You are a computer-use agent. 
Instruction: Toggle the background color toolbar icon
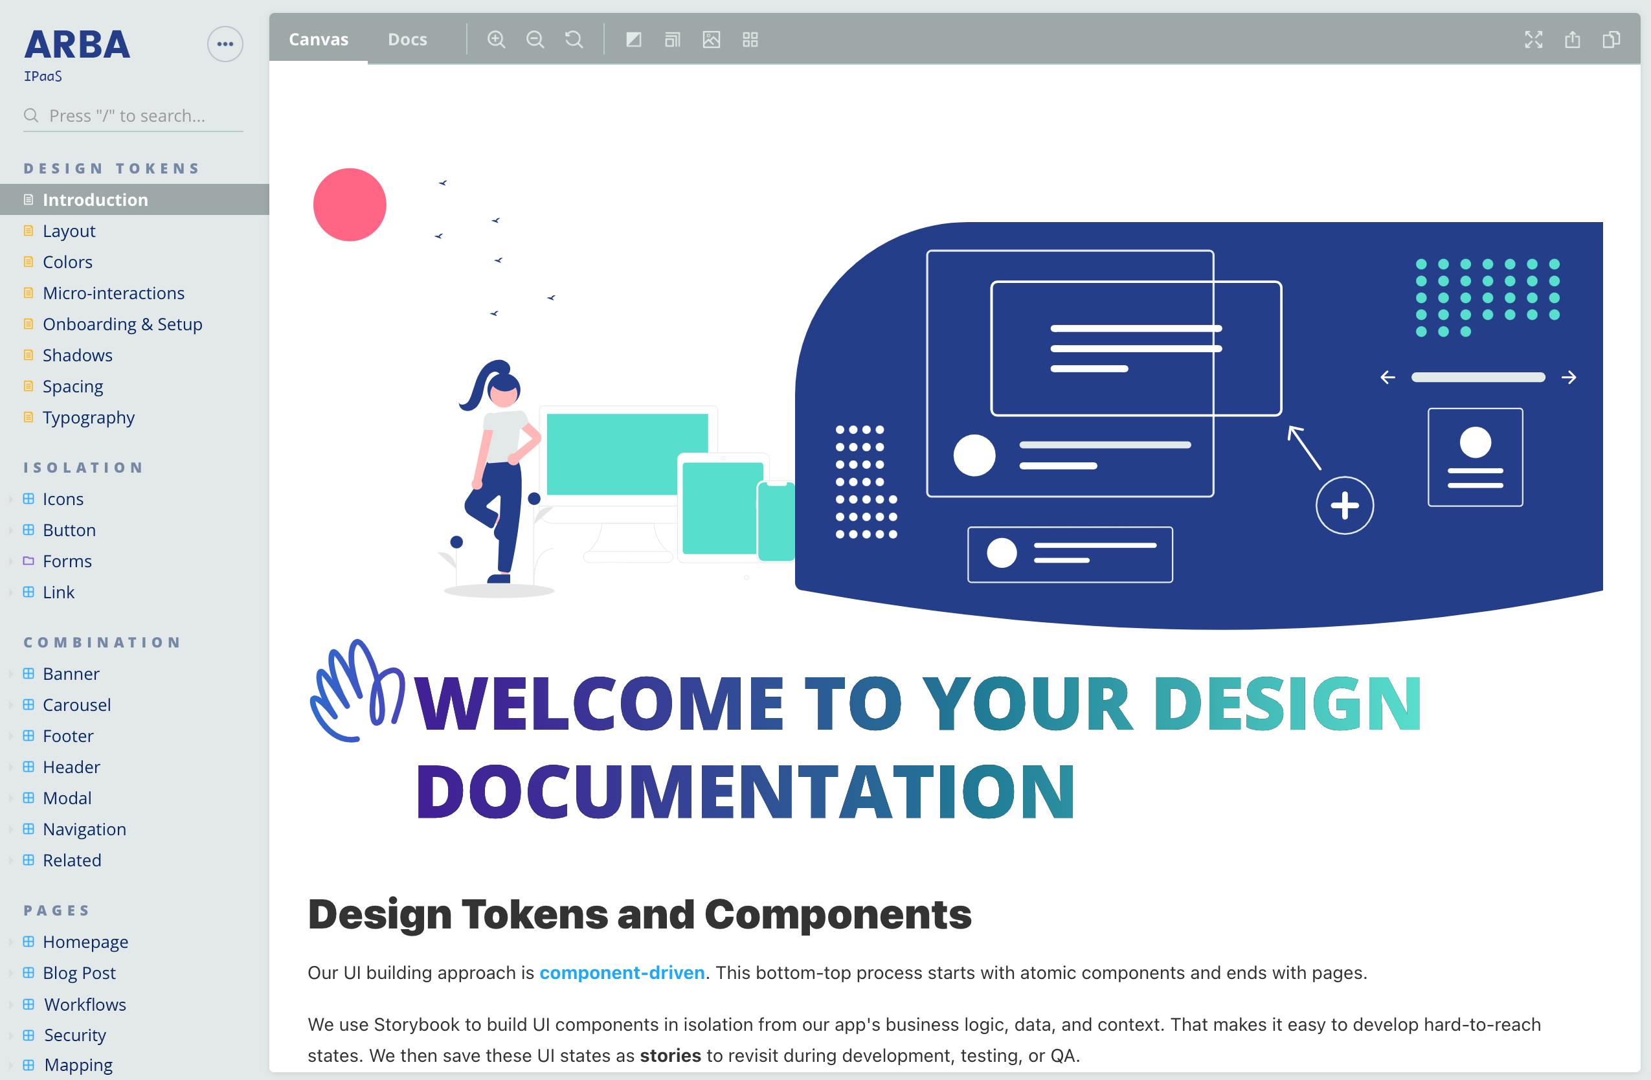pyautogui.click(x=633, y=39)
